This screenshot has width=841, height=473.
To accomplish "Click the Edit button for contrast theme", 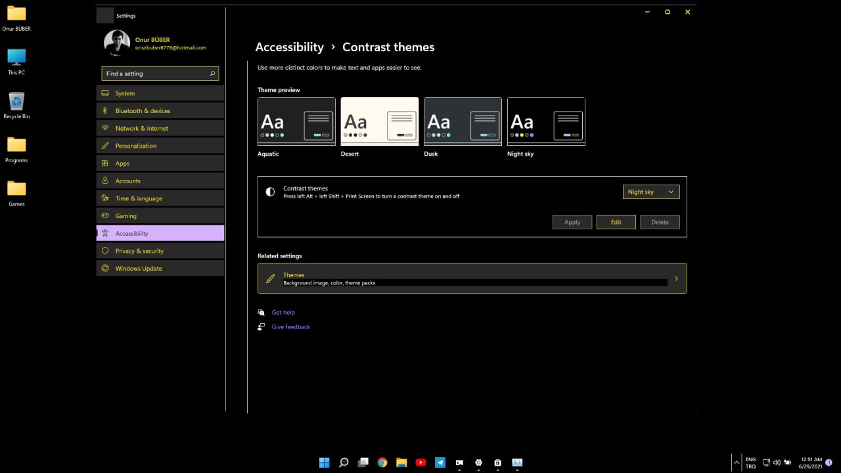I will [616, 222].
